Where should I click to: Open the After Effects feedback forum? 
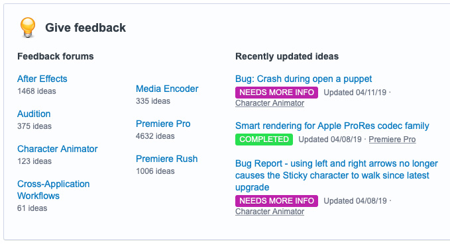tap(42, 79)
